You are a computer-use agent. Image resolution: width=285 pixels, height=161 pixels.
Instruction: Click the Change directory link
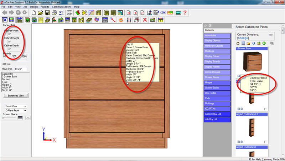pyautogui.click(x=243, y=38)
